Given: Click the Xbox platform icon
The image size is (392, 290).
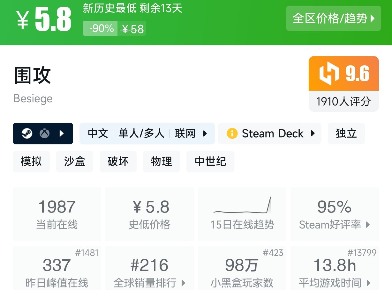Looking at the screenshot, I should pos(44,134).
